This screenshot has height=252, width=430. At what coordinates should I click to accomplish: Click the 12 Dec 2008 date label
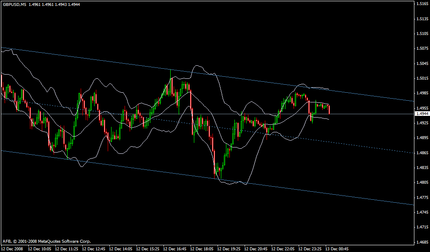click(x=13, y=249)
